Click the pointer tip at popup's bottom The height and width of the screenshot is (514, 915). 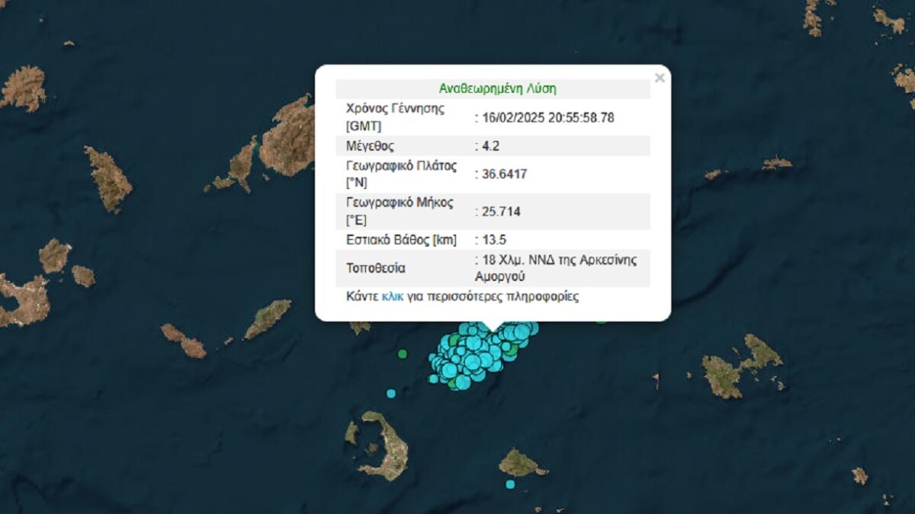point(493,330)
